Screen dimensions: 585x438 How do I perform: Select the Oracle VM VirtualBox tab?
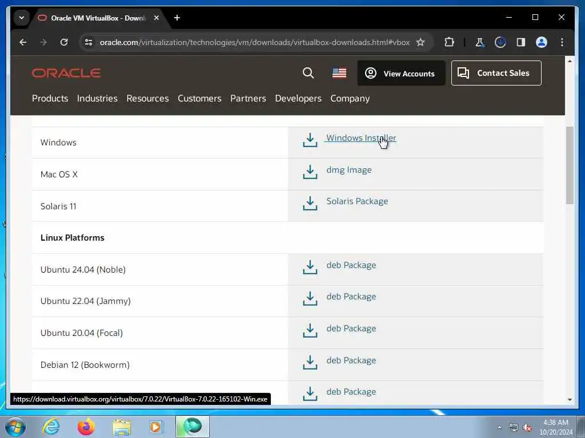[97, 18]
